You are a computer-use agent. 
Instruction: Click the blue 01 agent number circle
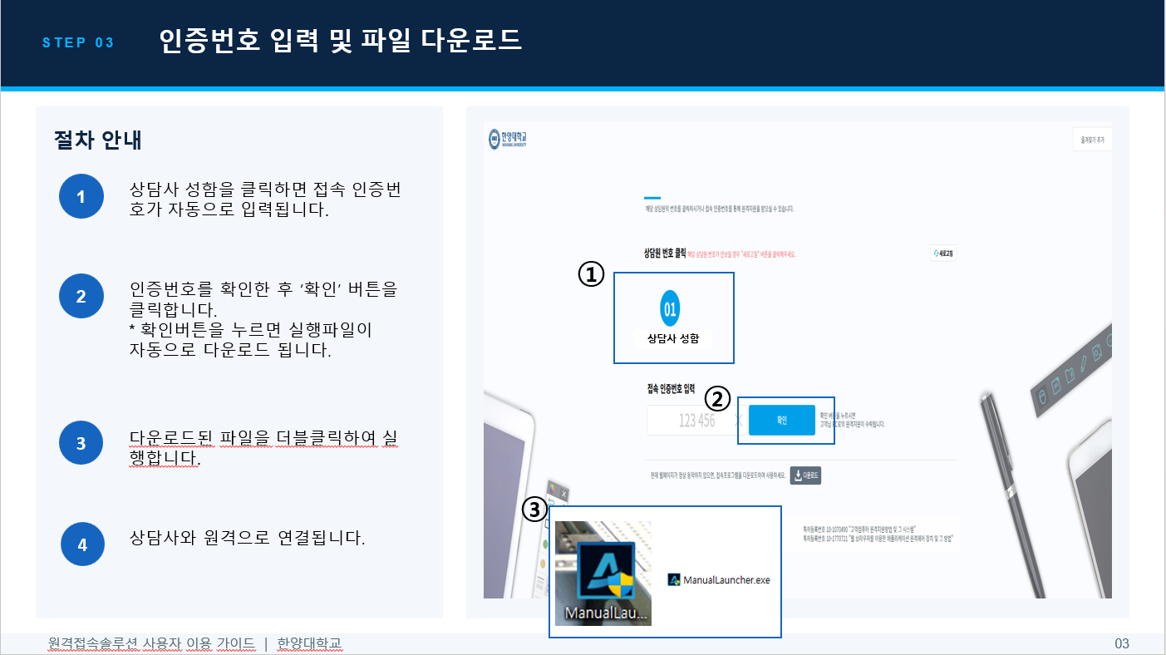[670, 309]
